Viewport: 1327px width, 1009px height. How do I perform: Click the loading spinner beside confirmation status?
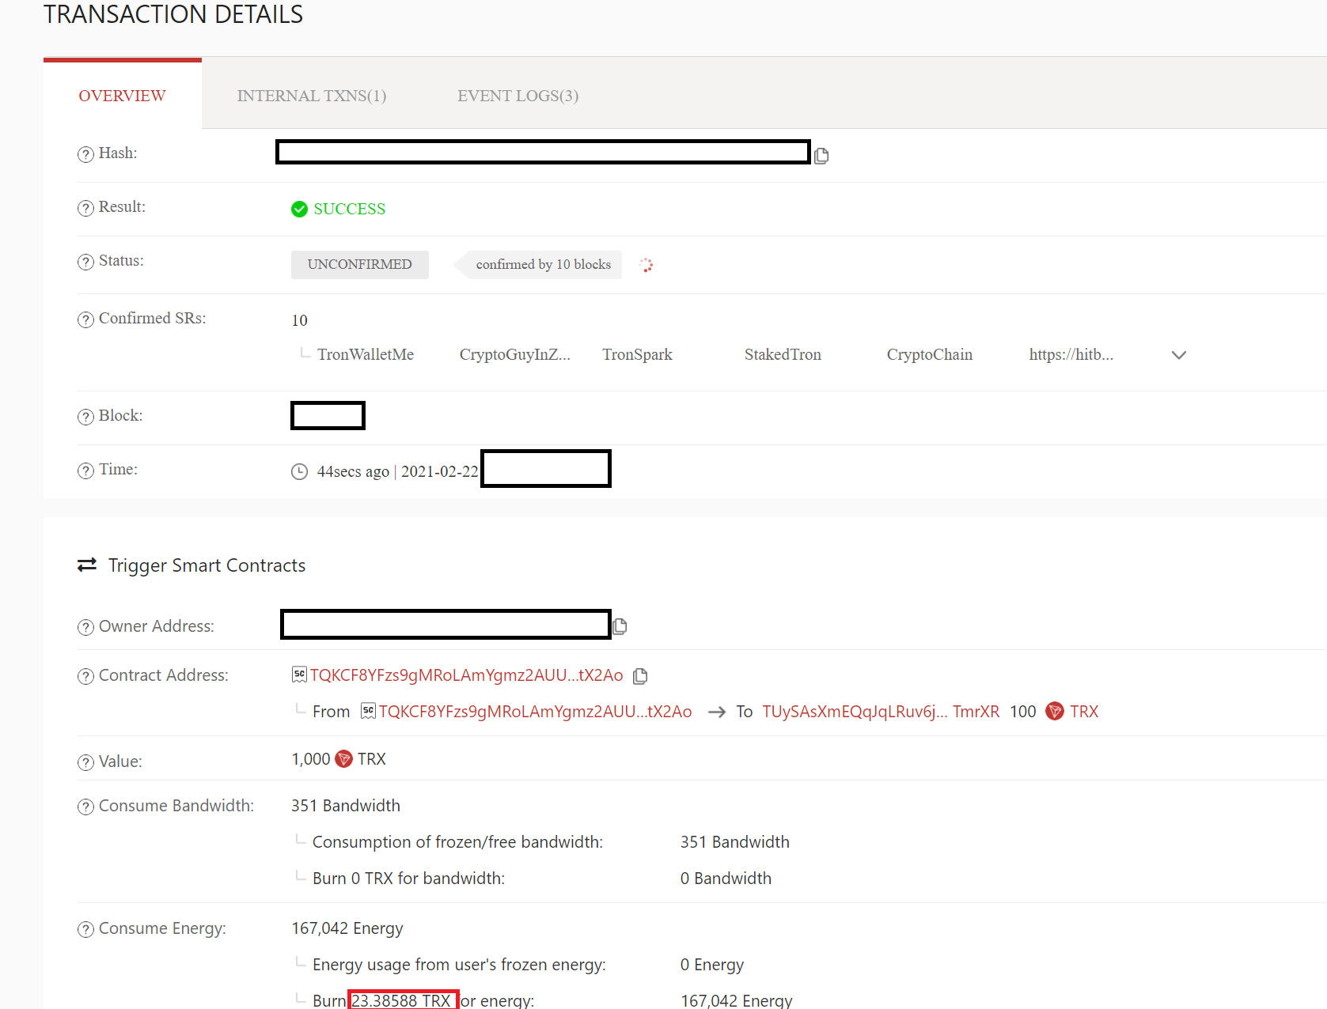point(646,265)
